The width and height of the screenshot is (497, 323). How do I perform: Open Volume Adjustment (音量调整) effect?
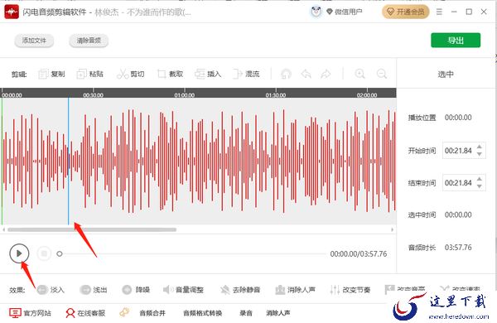click(x=183, y=290)
